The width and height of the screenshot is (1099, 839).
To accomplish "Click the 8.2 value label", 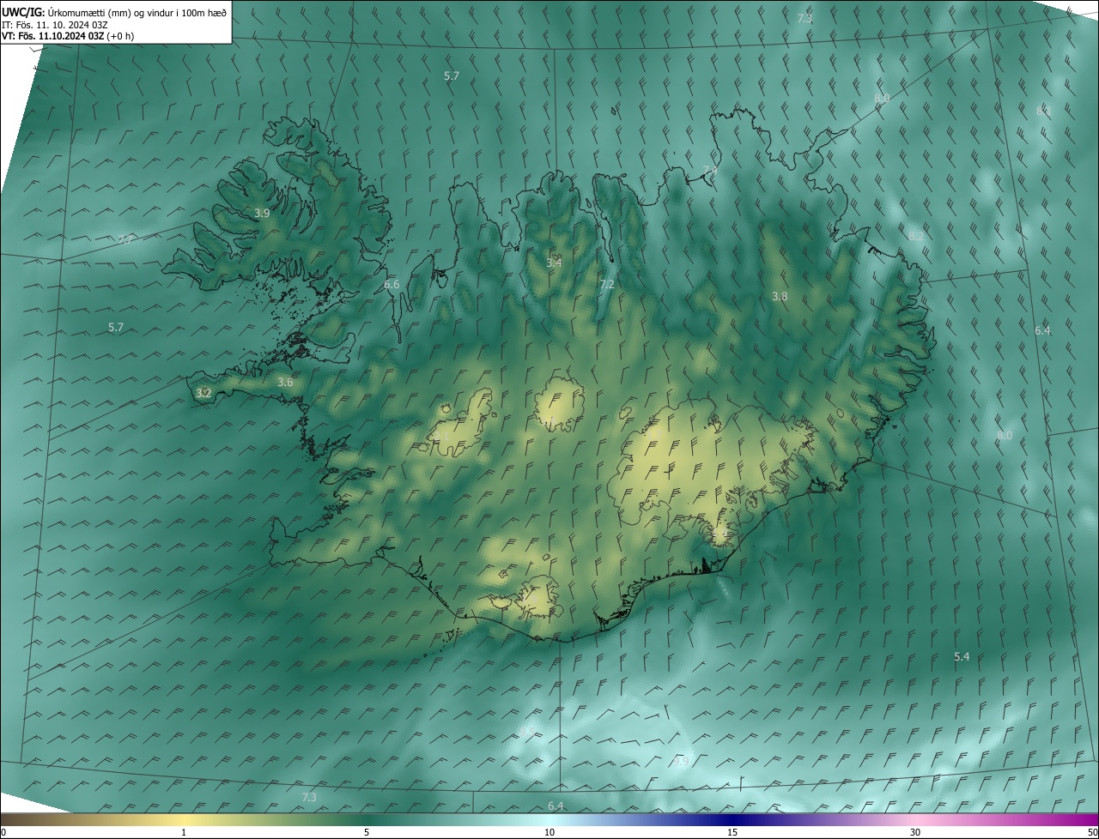I will click(x=916, y=235).
